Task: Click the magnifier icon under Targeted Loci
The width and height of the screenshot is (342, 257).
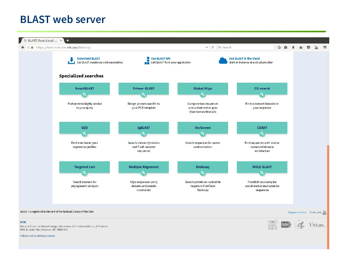Action: click(x=84, y=173)
